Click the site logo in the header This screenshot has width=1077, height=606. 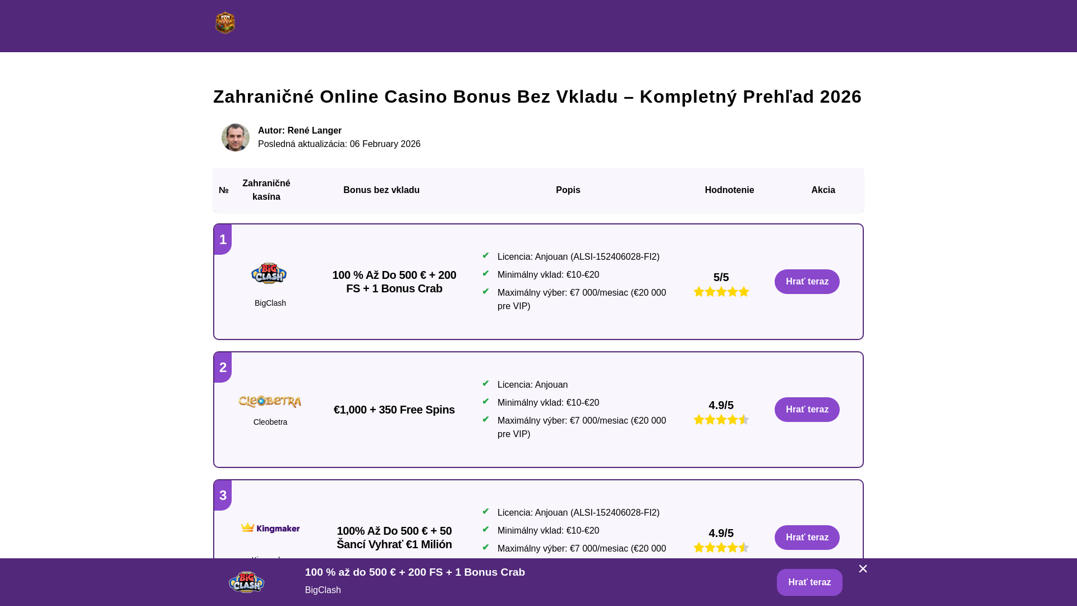tap(225, 23)
